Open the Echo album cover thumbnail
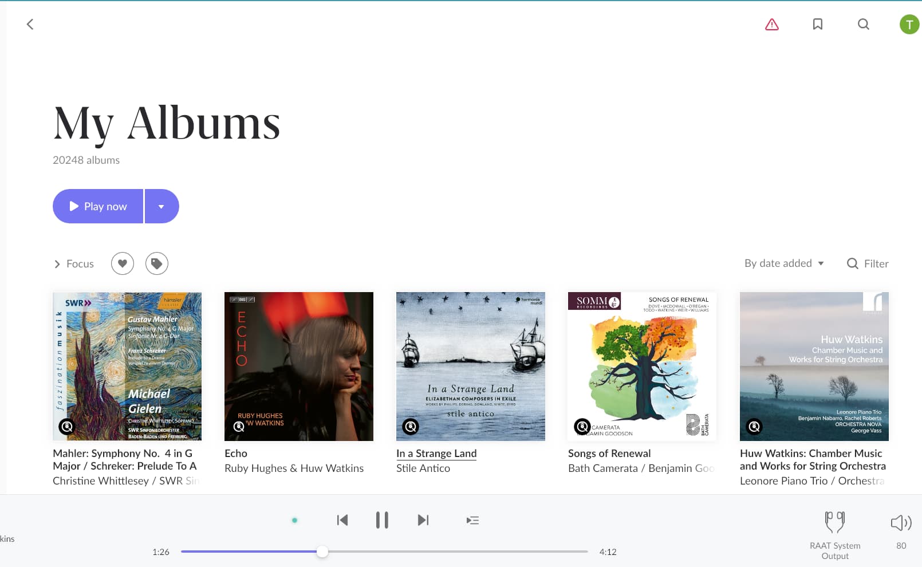 299,367
